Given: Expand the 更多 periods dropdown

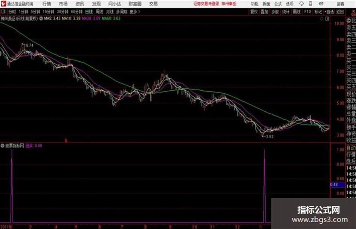Looking at the screenshot, I should [135, 12].
